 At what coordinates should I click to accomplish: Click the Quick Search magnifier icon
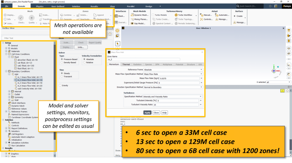point(238,6)
